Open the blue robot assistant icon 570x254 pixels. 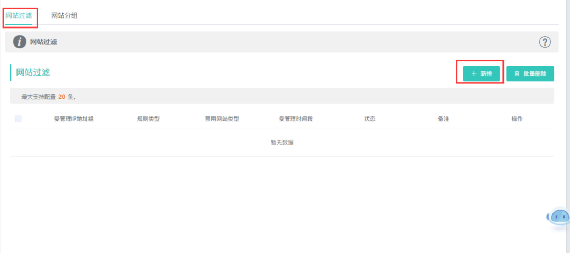[560, 217]
